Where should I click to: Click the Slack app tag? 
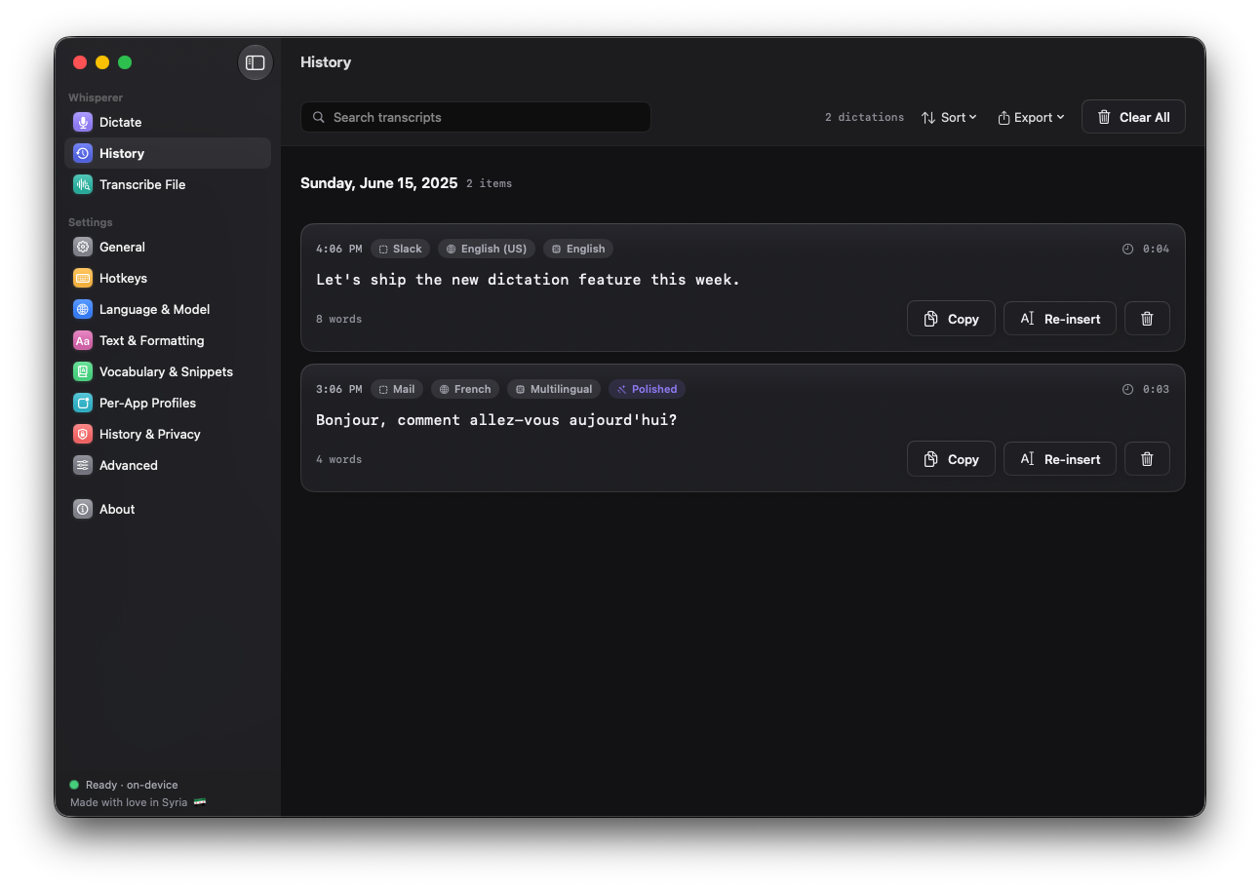pos(400,249)
